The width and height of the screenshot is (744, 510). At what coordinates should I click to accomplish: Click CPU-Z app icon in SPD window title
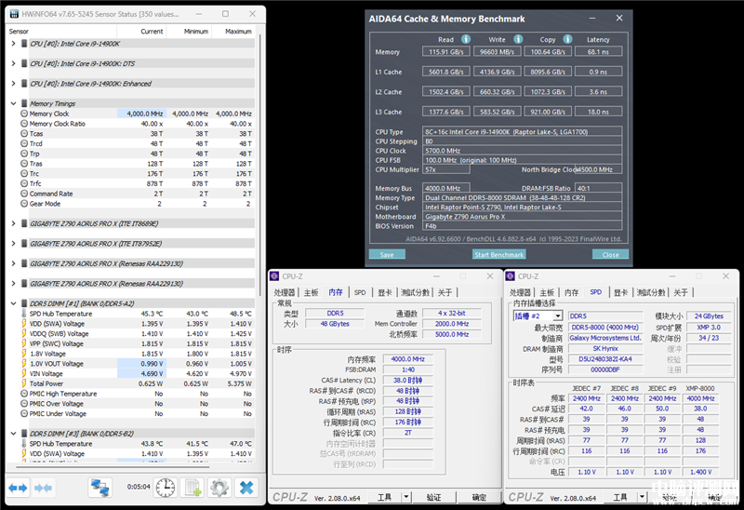pos(510,275)
